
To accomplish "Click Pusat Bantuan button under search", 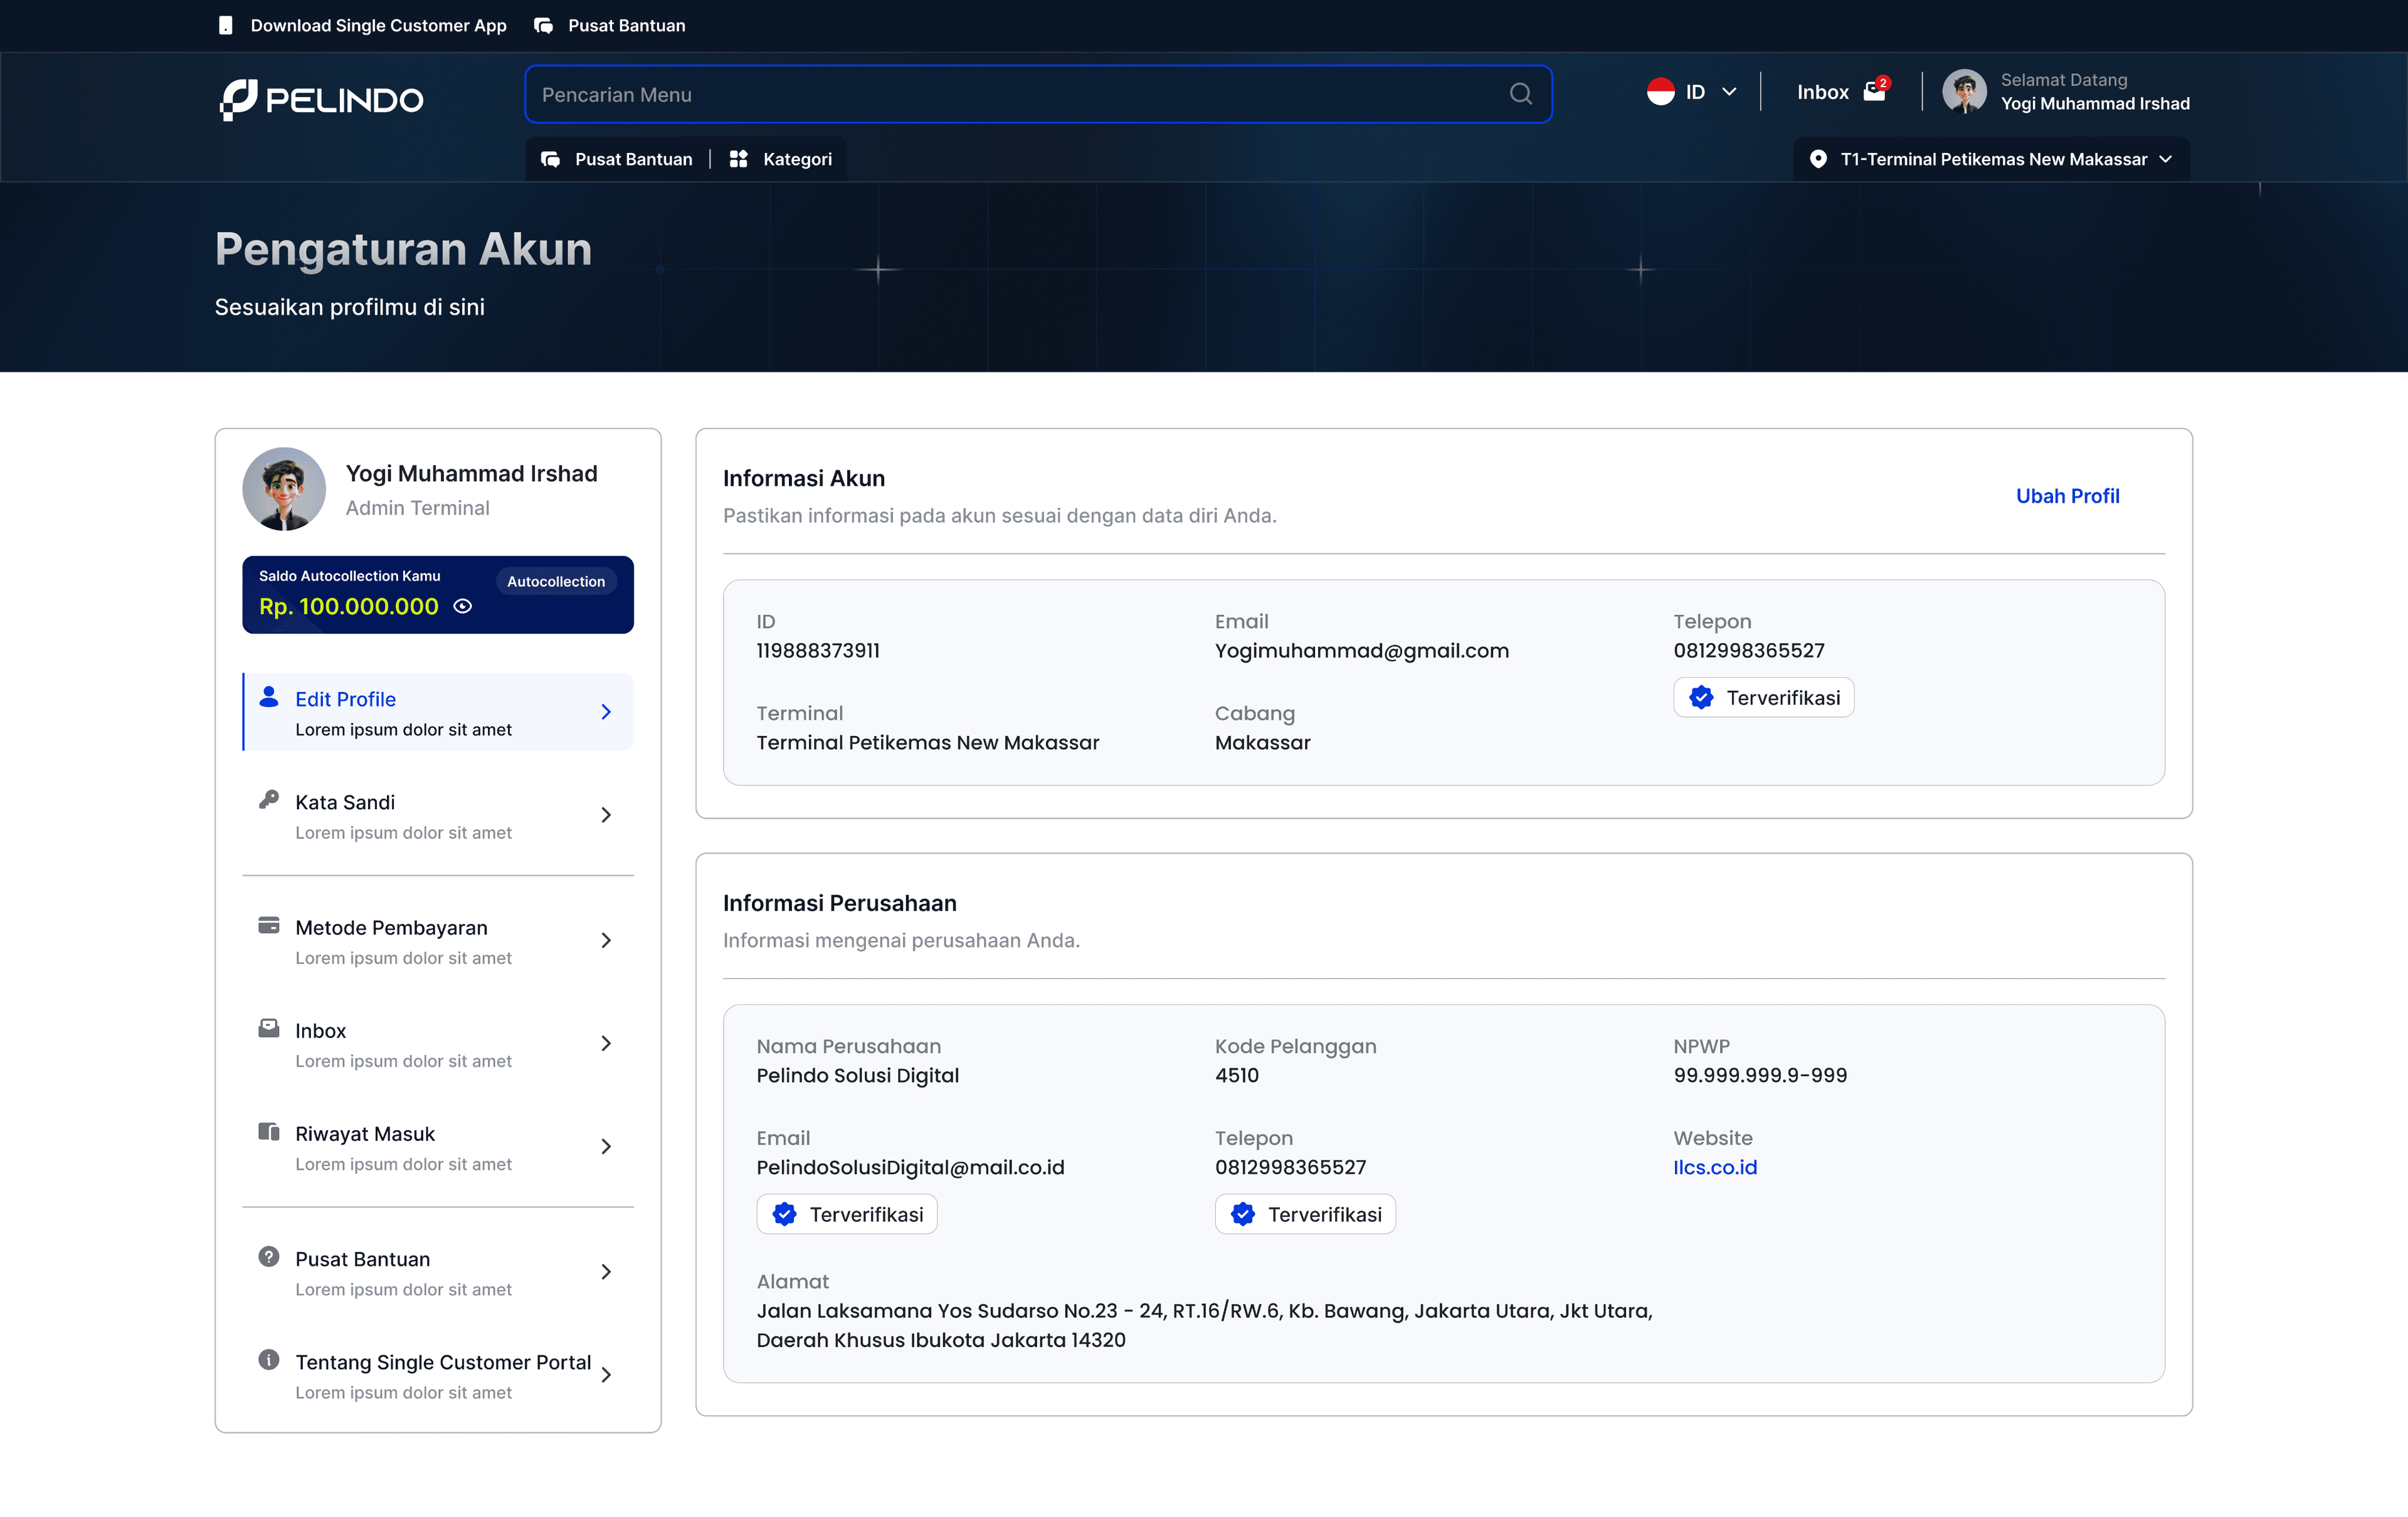I will (x=617, y=159).
